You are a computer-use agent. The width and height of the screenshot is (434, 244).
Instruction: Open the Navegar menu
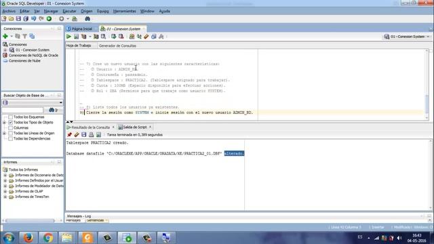tap(51, 11)
